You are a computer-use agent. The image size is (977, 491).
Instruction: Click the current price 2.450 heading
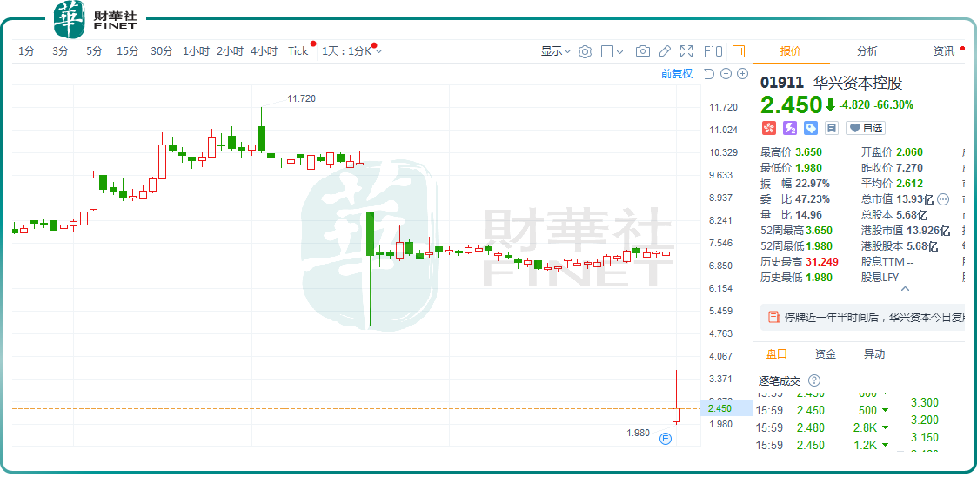pos(792,104)
